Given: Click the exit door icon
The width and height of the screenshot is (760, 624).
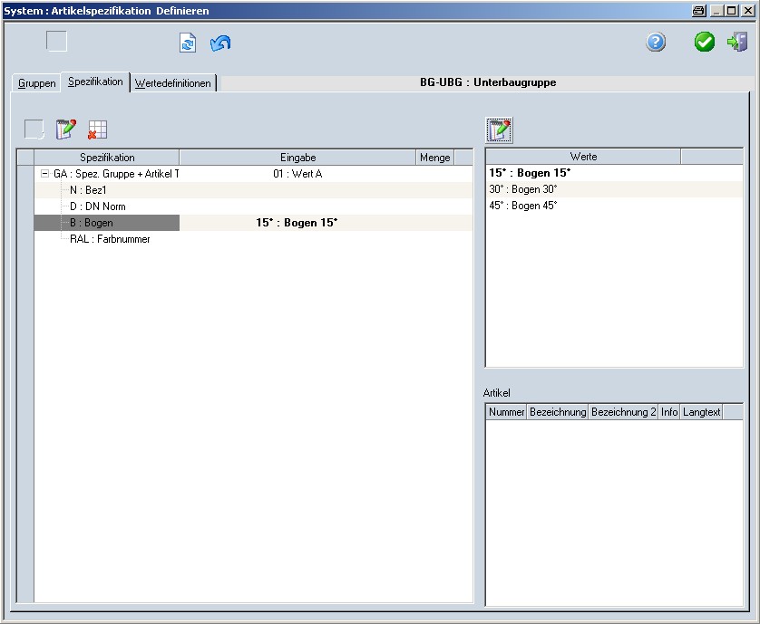Looking at the screenshot, I should point(737,43).
